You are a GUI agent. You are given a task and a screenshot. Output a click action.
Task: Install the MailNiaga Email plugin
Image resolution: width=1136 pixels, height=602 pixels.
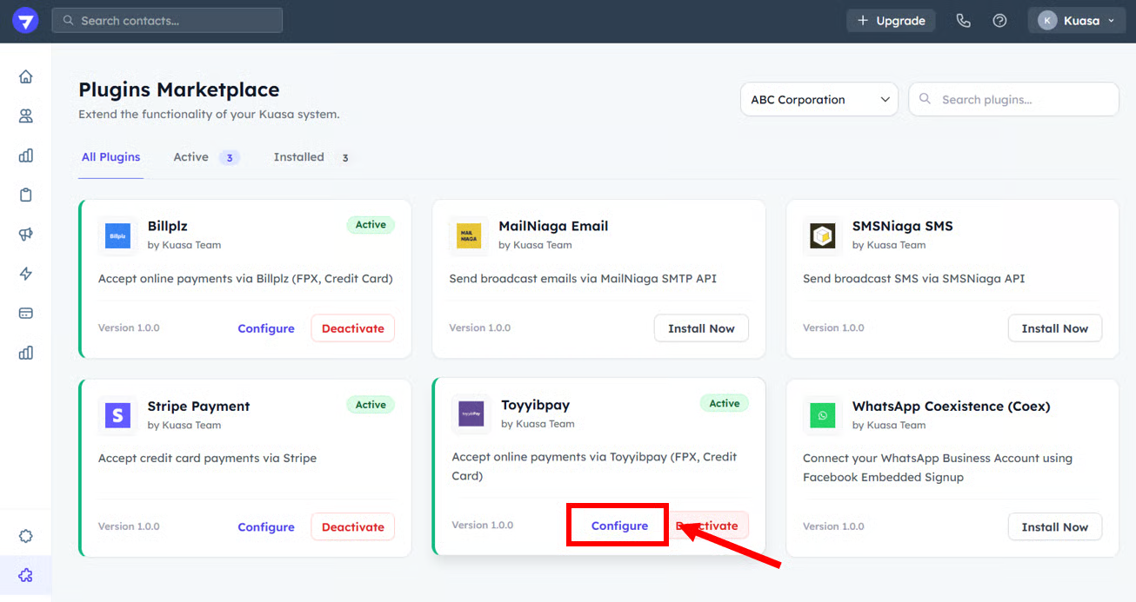tap(701, 328)
